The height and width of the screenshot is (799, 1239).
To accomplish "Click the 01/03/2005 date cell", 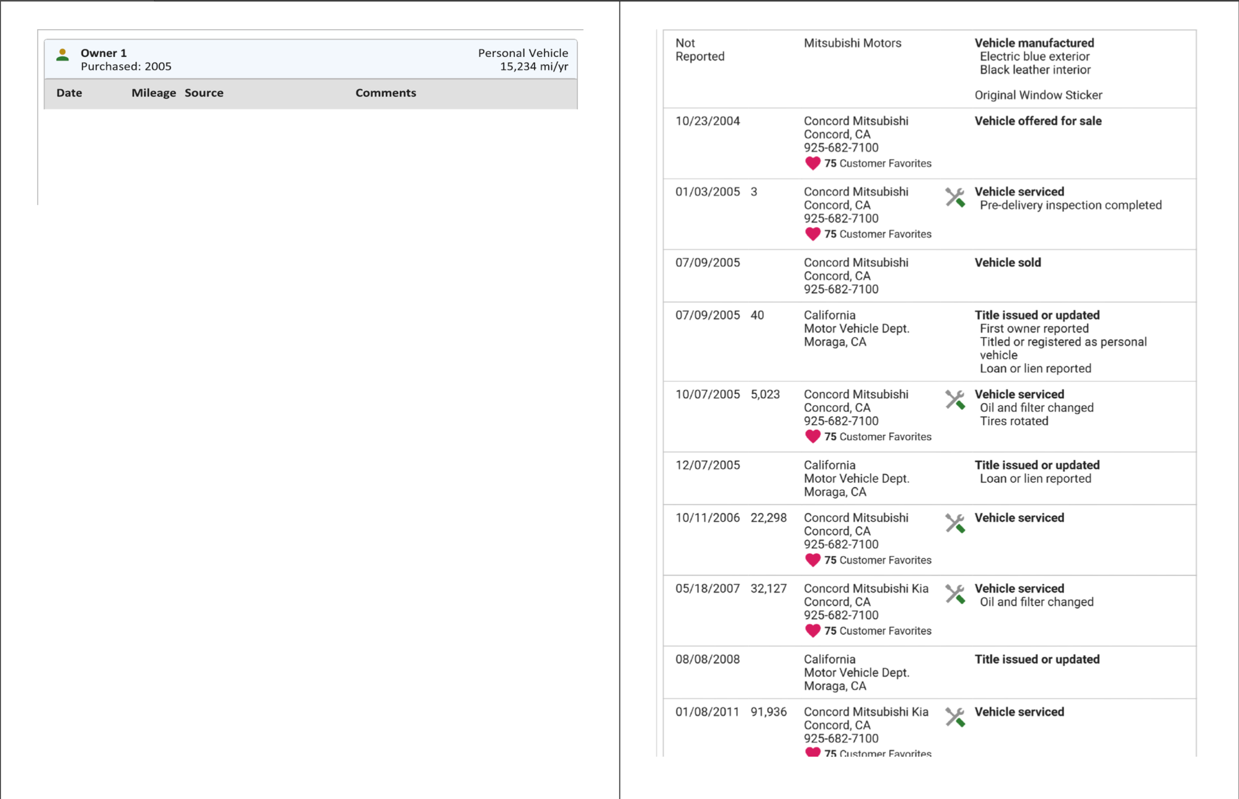I will pos(708,192).
